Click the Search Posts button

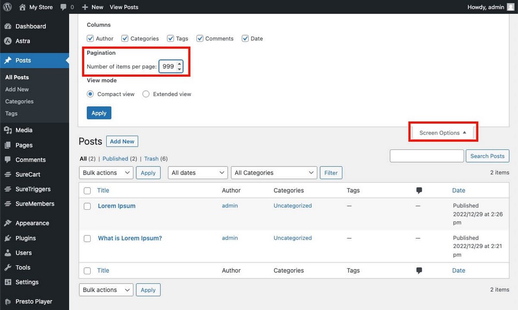click(x=487, y=156)
